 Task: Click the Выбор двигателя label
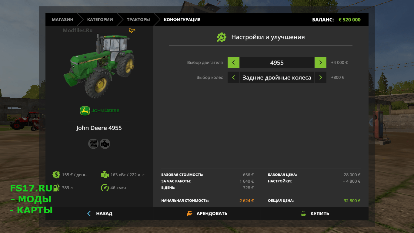click(205, 62)
